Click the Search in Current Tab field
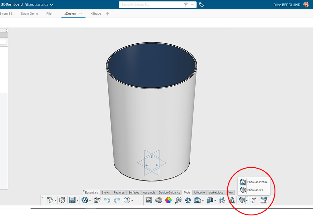Image resolution: width=313 pixels, height=222 pixels. 150,5
